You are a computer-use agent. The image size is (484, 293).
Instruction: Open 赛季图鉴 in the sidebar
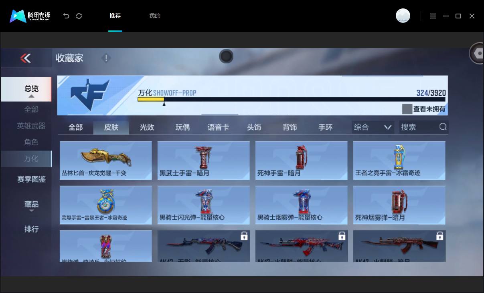(x=31, y=179)
